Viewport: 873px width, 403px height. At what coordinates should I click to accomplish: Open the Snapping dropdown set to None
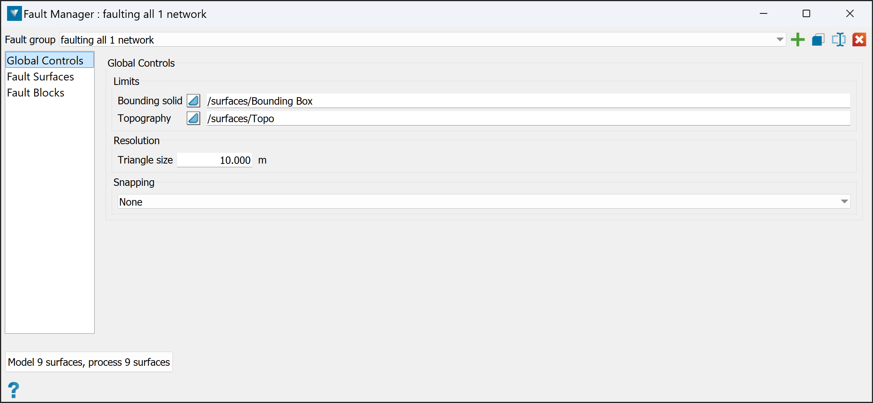(x=844, y=202)
